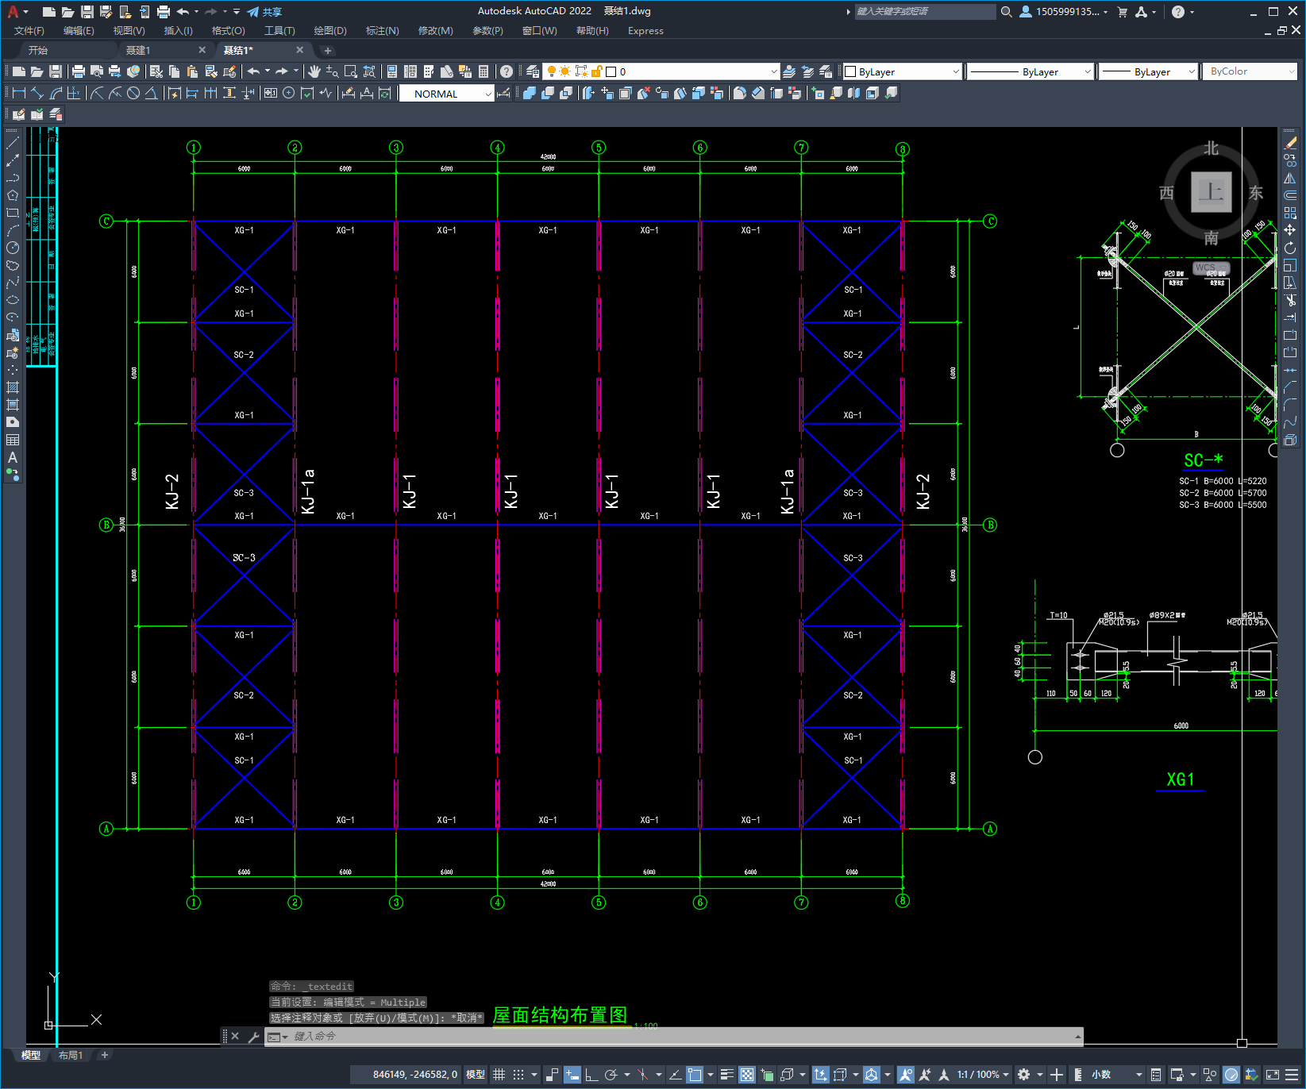Click the Pan hand tool
The image size is (1306, 1089).
(x=314, y=71)
